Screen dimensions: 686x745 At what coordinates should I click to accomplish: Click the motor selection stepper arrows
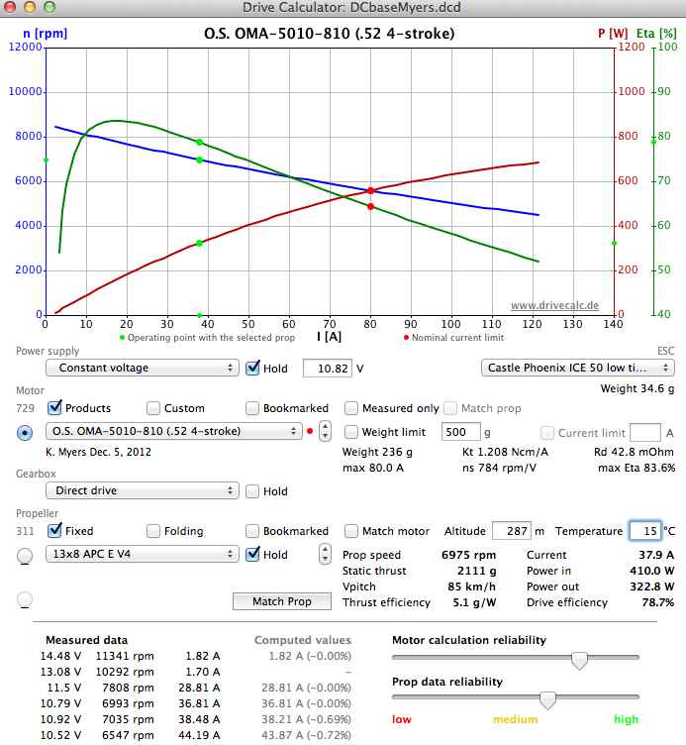click(x=325, y=431)
